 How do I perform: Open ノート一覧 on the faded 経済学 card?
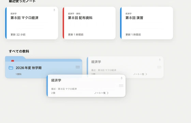[140, 74]
